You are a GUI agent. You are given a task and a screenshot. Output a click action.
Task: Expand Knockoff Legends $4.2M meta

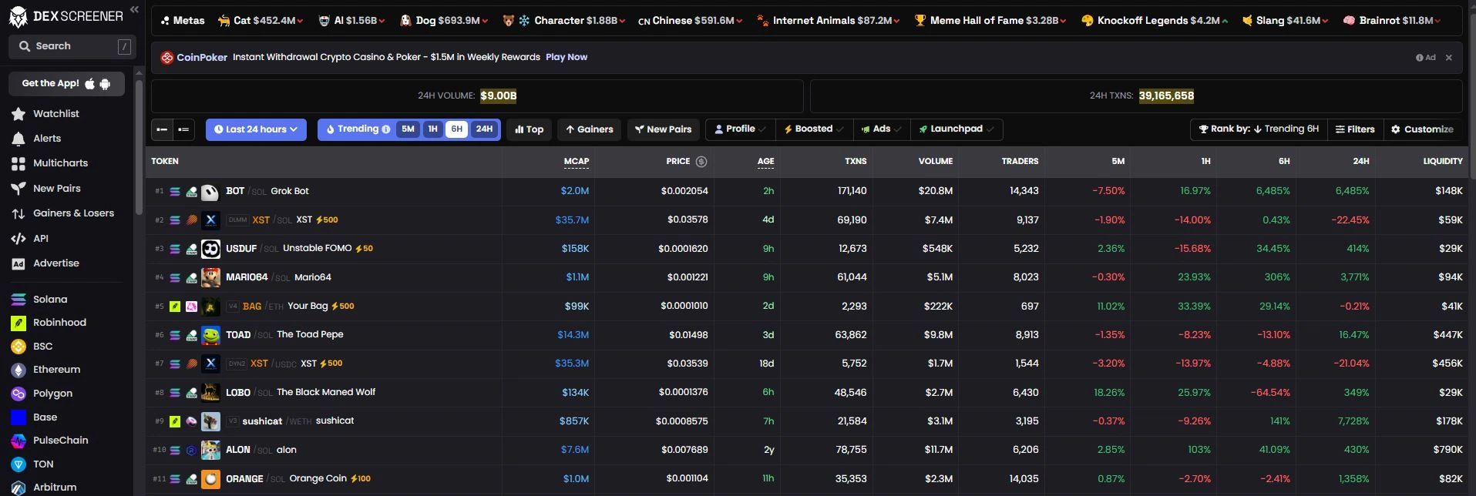click(1155, 21)
